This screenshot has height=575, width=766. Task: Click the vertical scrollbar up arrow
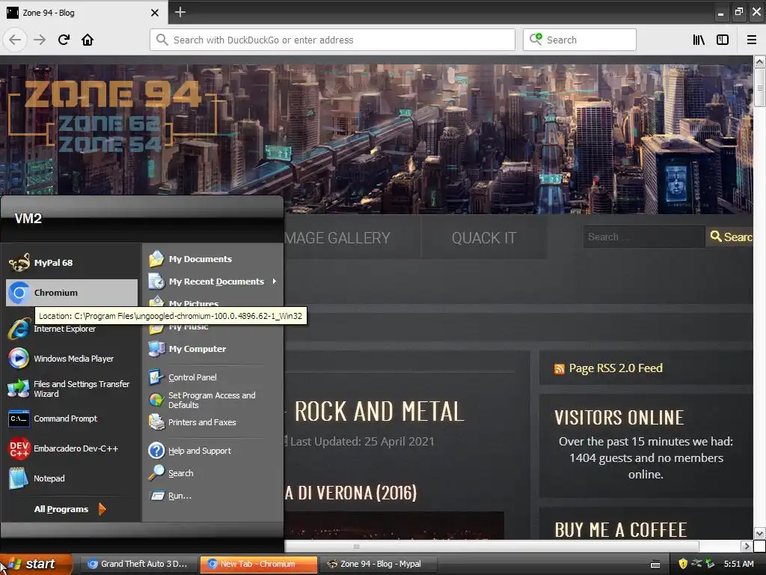tap(759, 61)
